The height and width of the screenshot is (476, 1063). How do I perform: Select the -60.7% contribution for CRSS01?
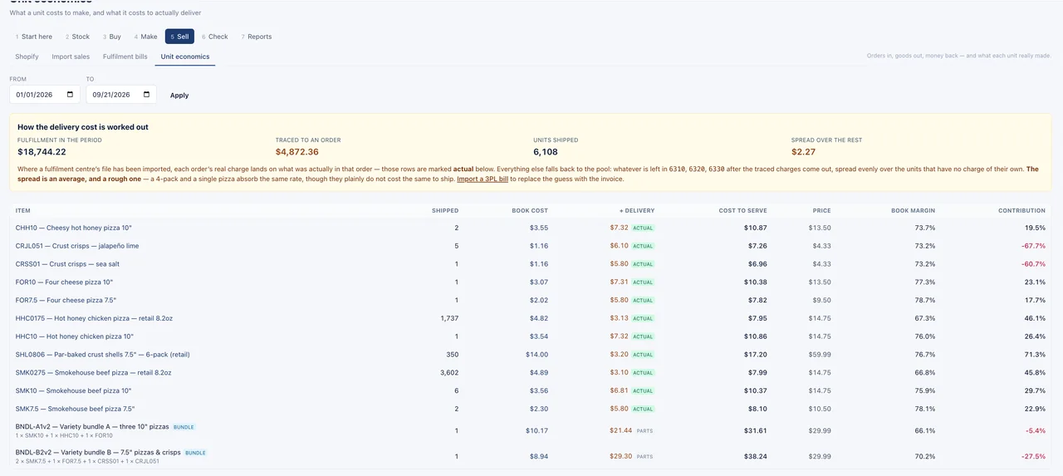point(1033,264)
